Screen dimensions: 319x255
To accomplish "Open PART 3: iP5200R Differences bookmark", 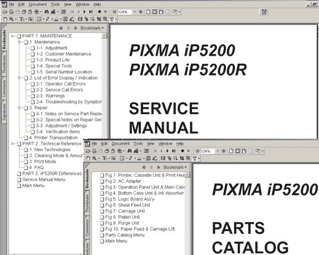I will [x=52, y=174].
